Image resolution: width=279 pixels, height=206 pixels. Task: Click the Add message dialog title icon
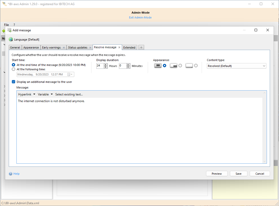coord(9,30)
